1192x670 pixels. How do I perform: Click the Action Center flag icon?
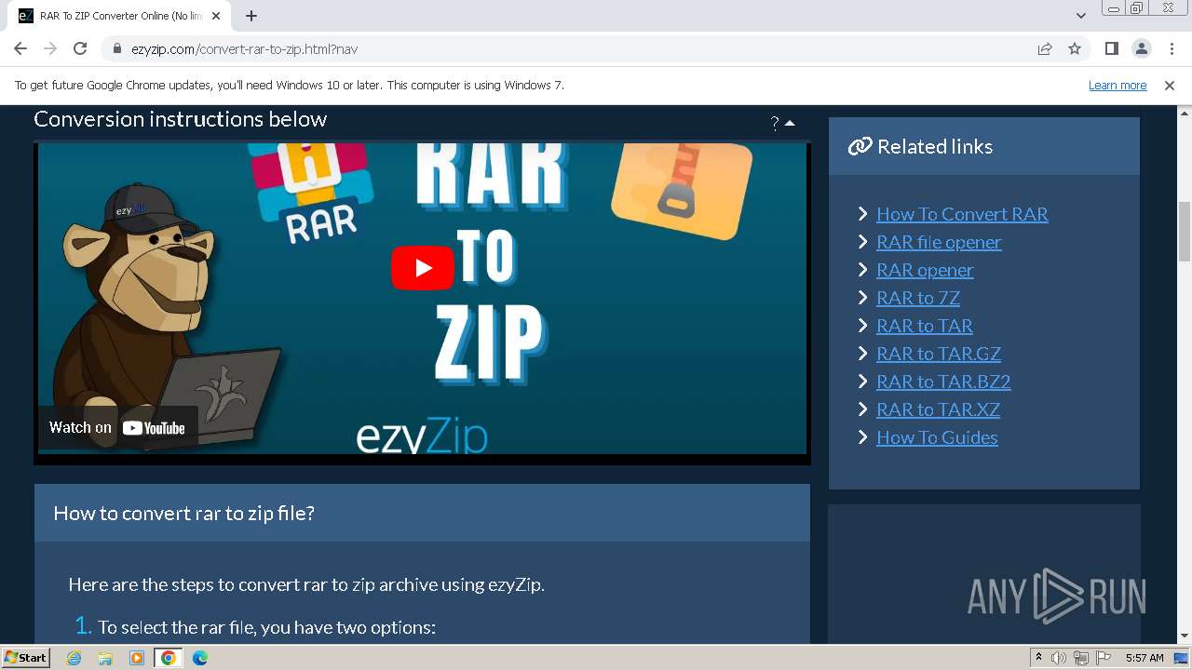pyautogui.click(x=1104, y=658)
